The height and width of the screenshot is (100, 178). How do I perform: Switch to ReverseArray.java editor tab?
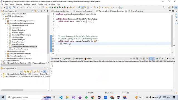(x=135, y=11)
